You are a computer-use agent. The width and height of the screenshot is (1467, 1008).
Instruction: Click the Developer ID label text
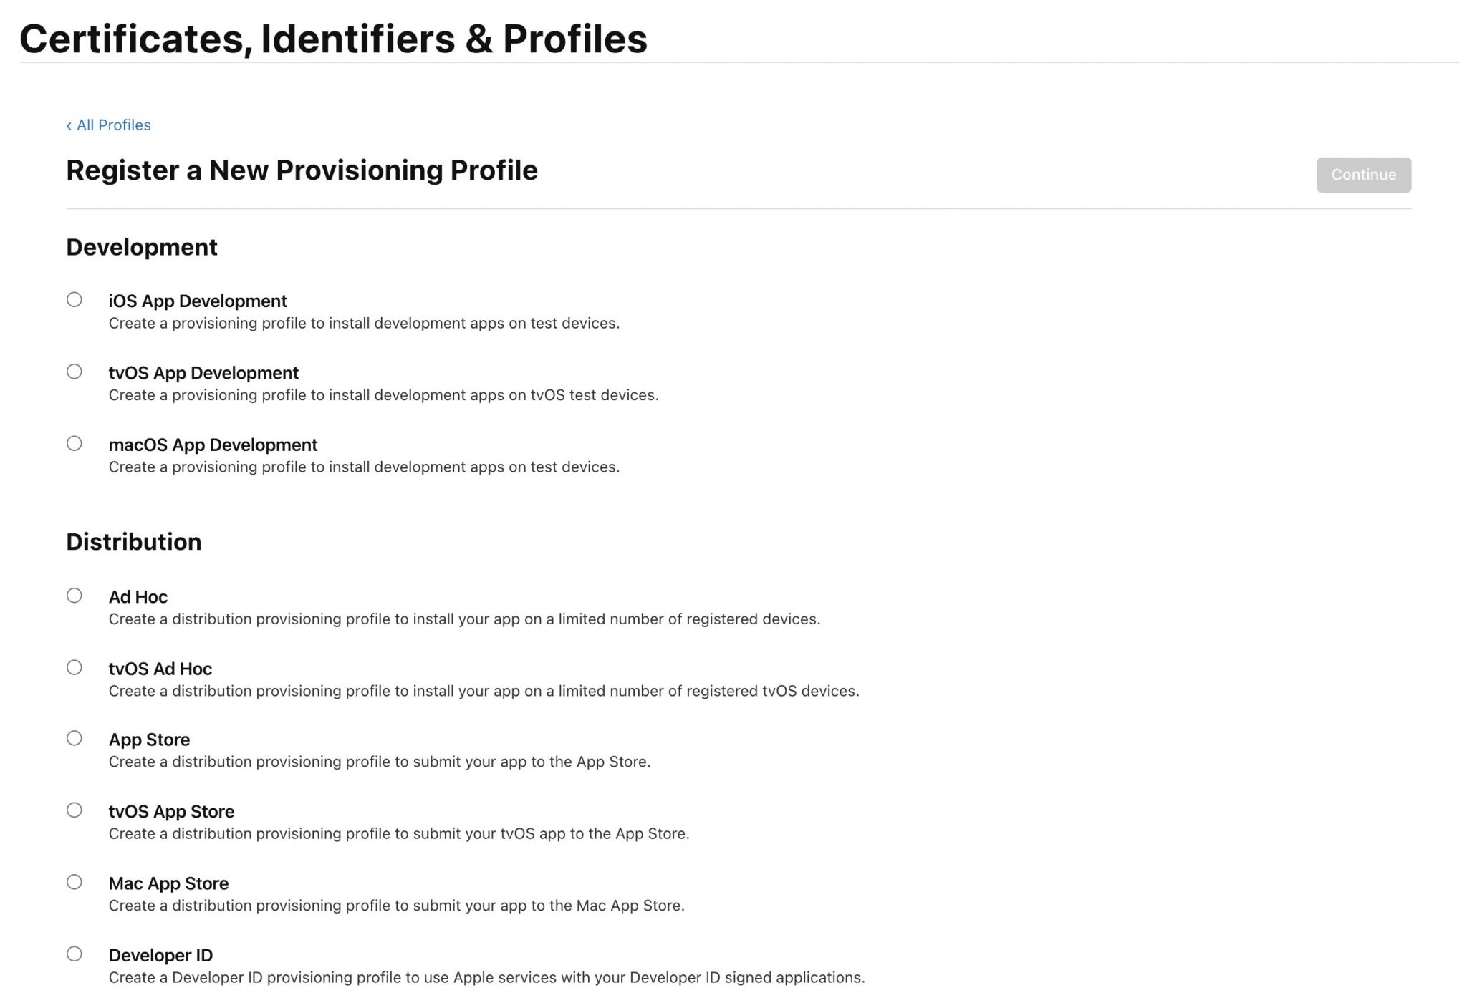tap(160, 955)
